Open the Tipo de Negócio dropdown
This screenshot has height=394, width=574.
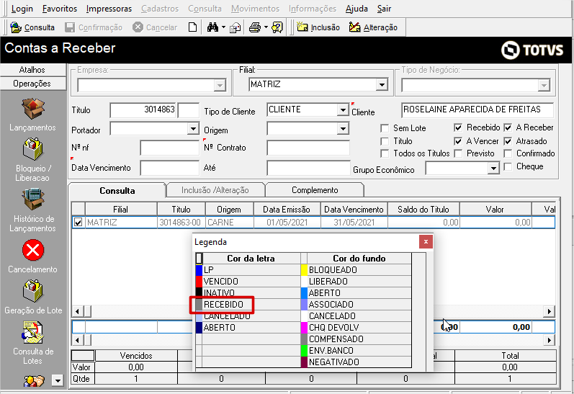coord(544,85)
